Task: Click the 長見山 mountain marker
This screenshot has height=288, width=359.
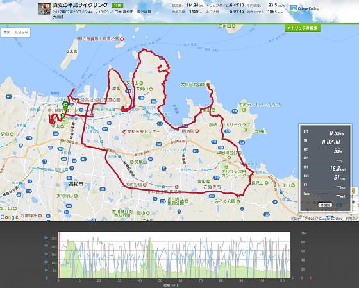Action: [266, 183]
